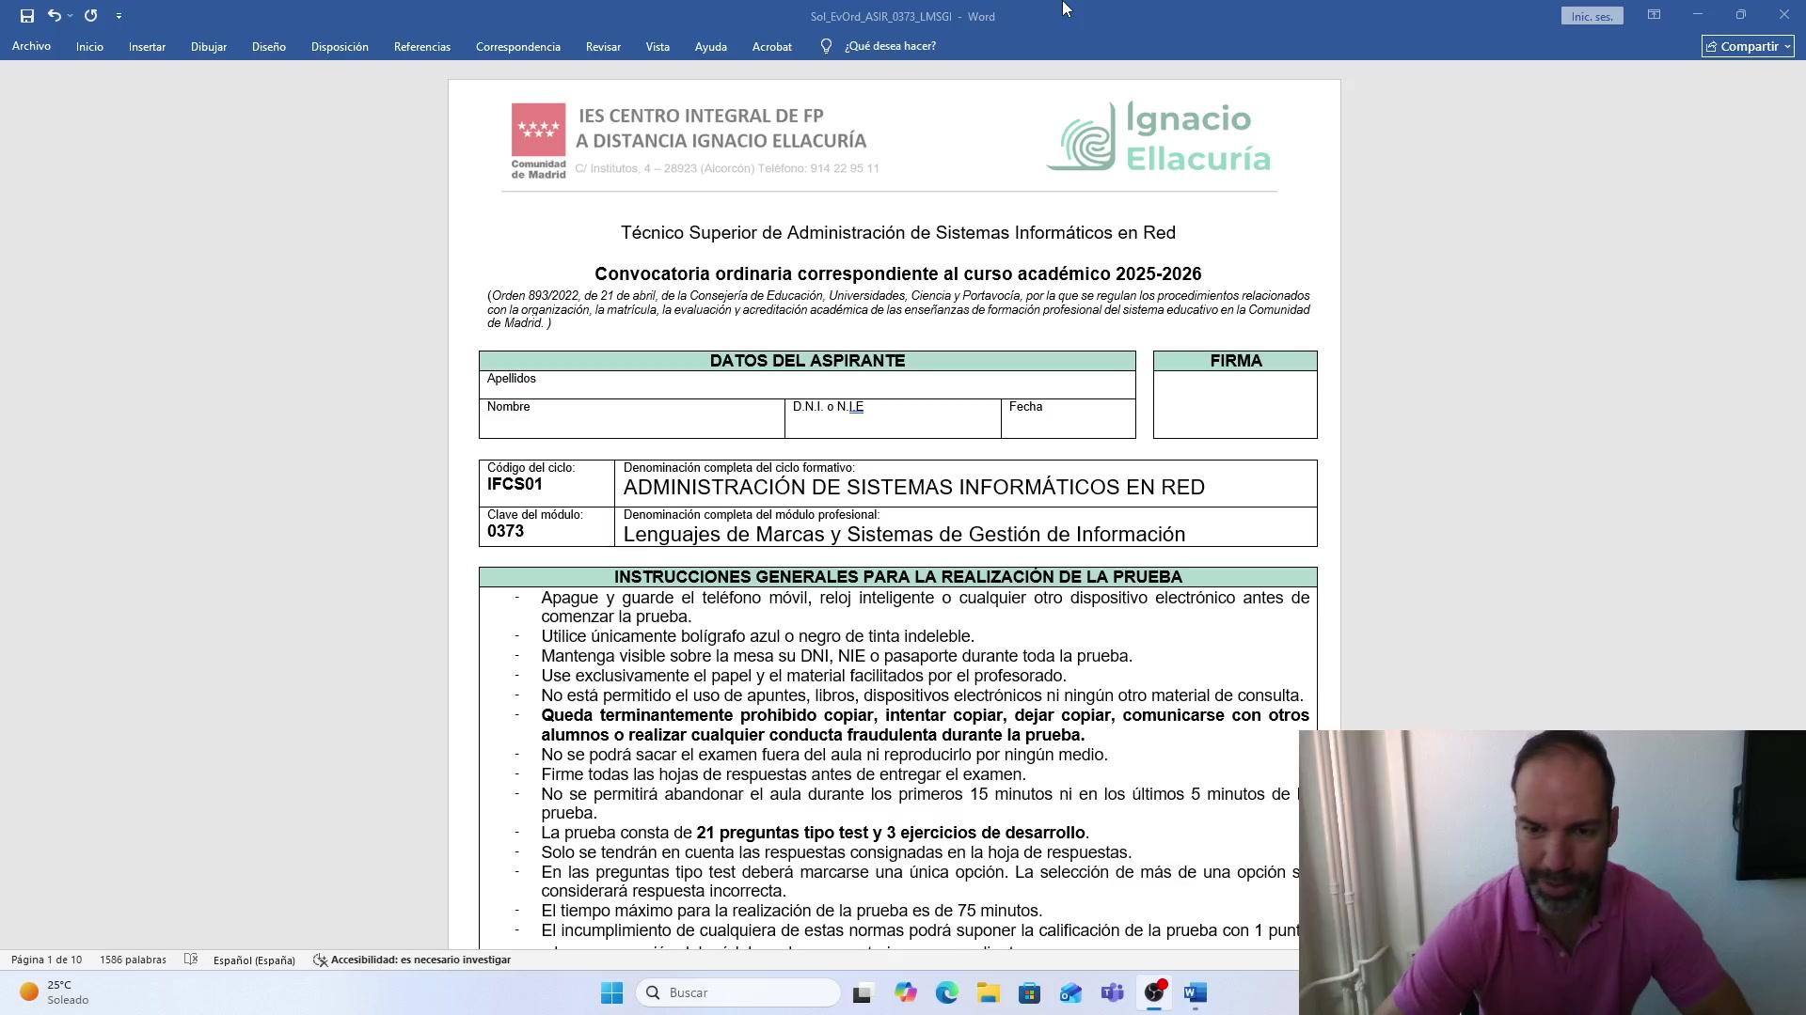Expand the Customize Quick Access Toolbar dropdown

[119, 16]
